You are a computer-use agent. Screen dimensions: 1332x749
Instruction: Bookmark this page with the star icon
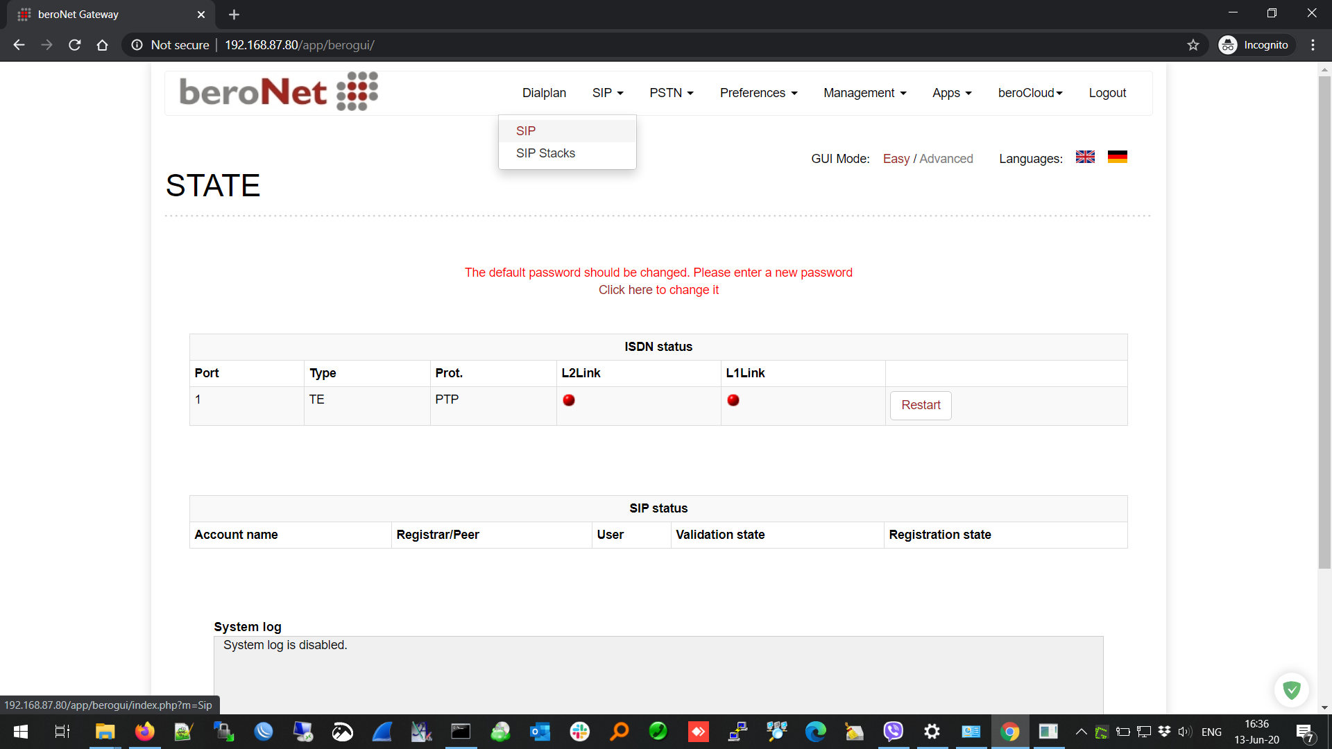coord(1193,45)
